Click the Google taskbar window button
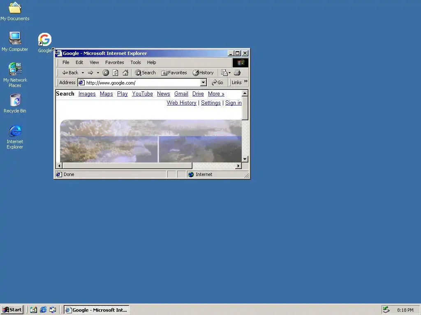Screen dimensions: 421x315 (x=97, y=310)
